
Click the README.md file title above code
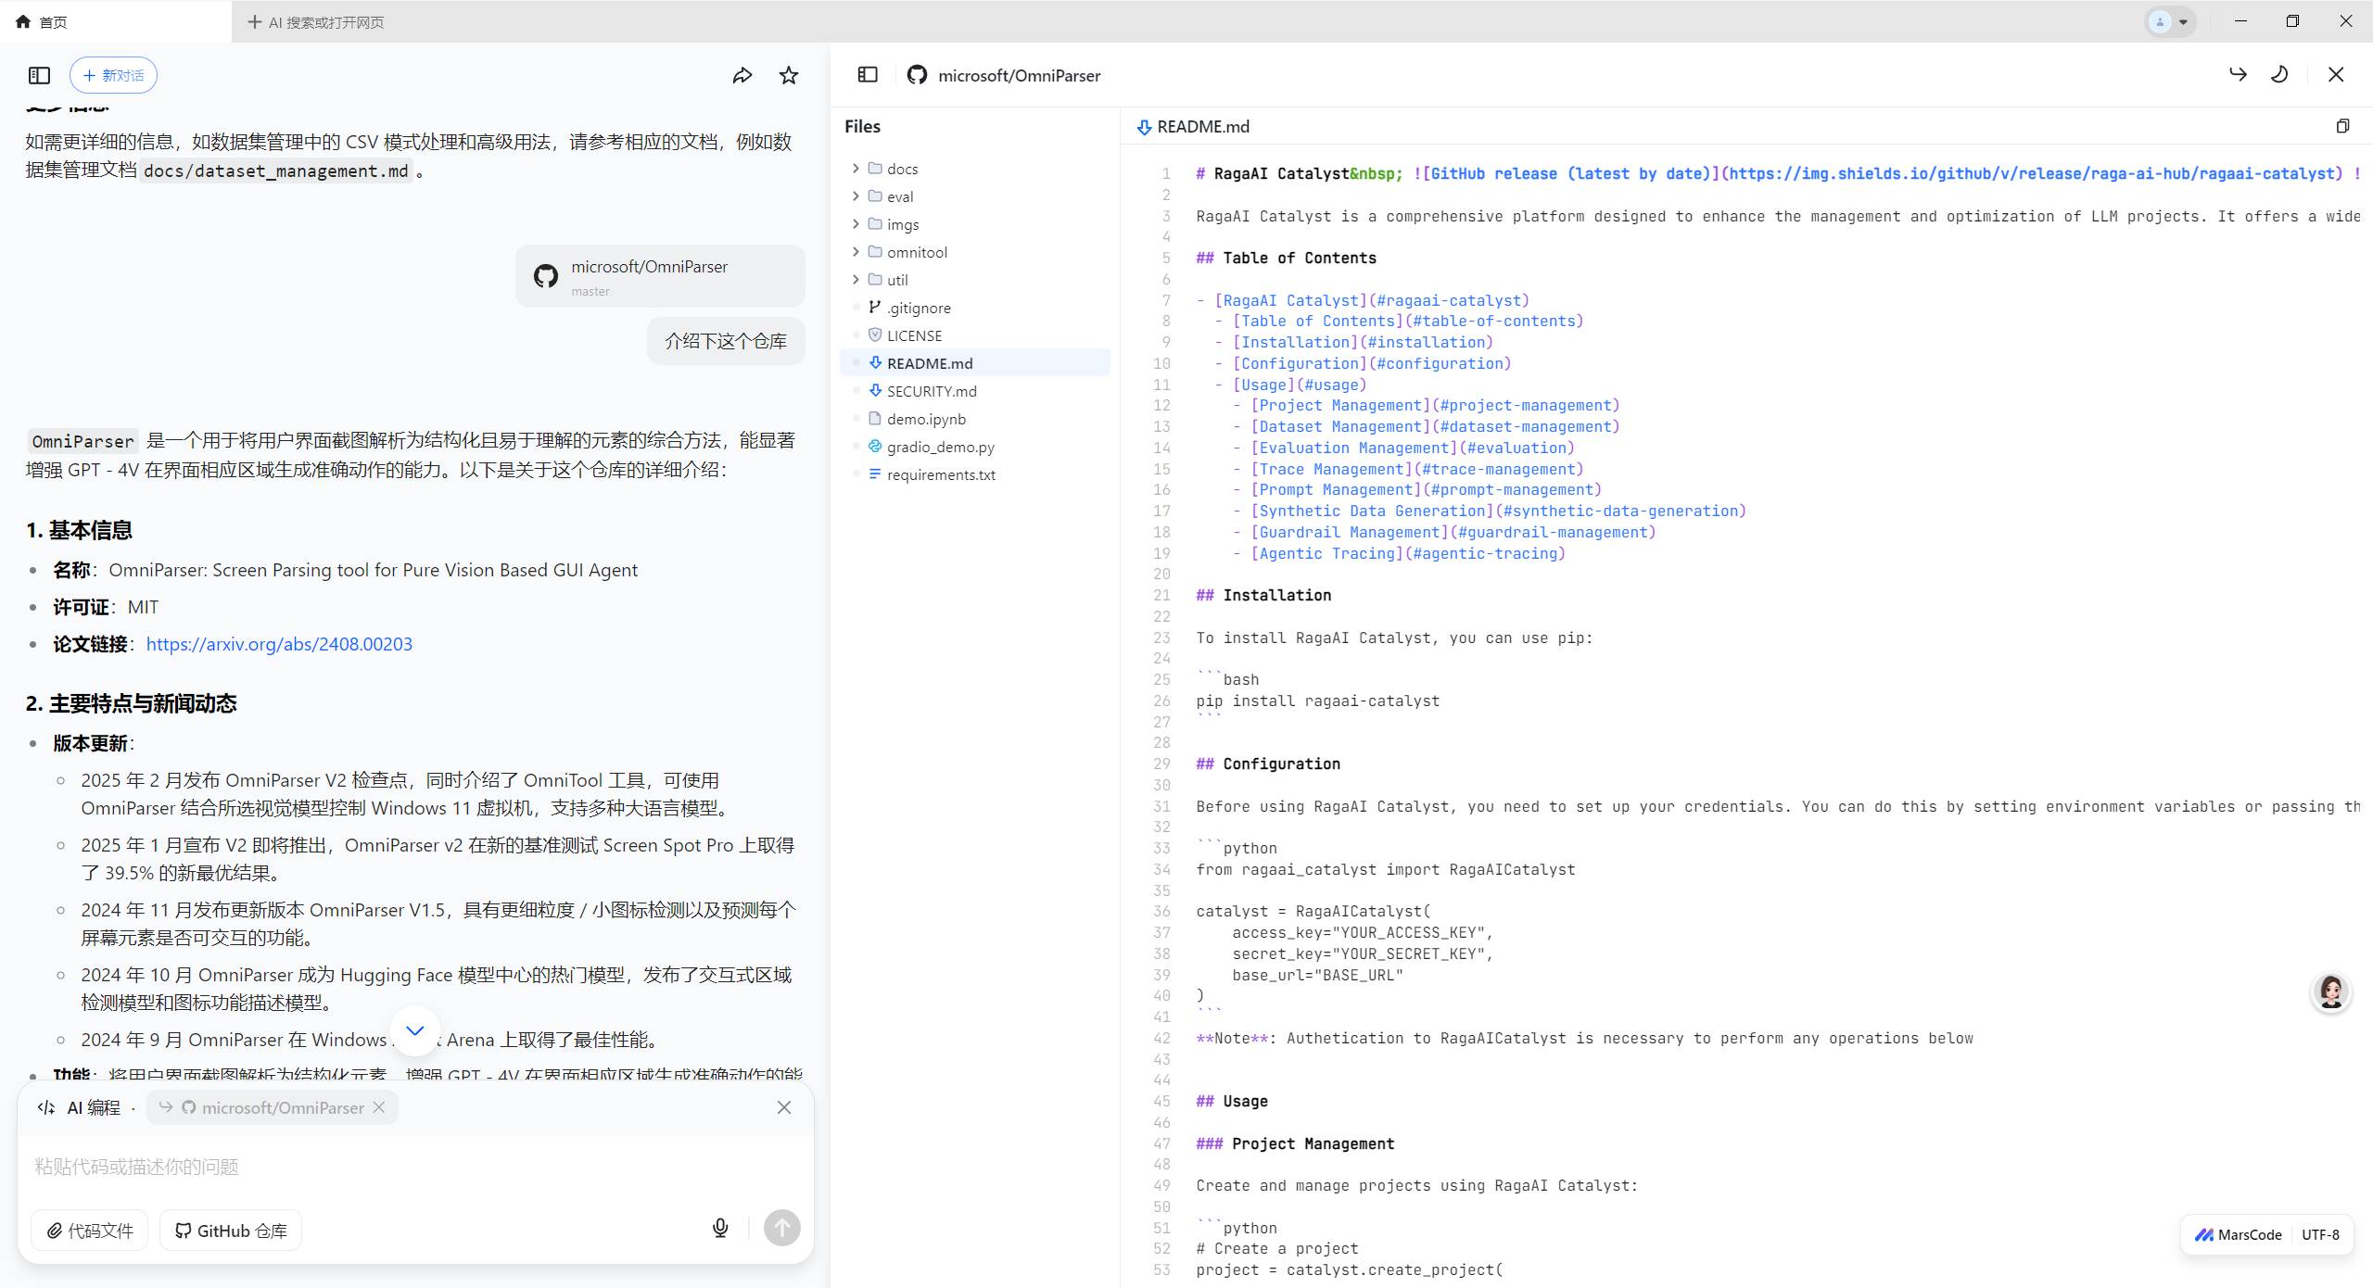1202,126
